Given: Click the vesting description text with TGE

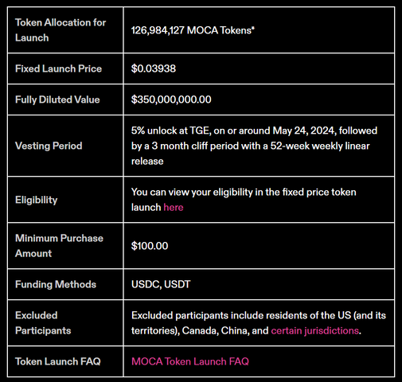Looking at the screenshot, I should pyautogui.click(x=254, y=146).
